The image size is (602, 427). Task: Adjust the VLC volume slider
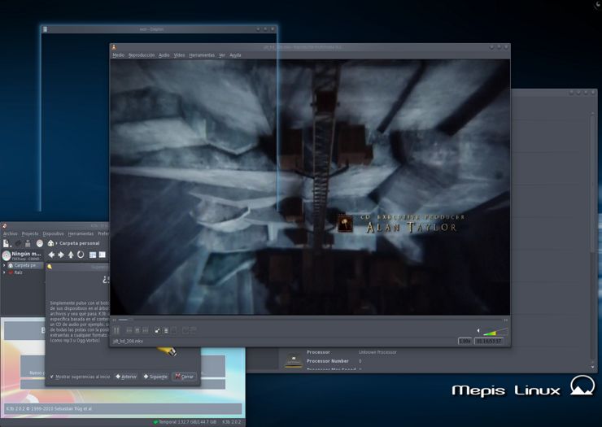click(495, 332)
